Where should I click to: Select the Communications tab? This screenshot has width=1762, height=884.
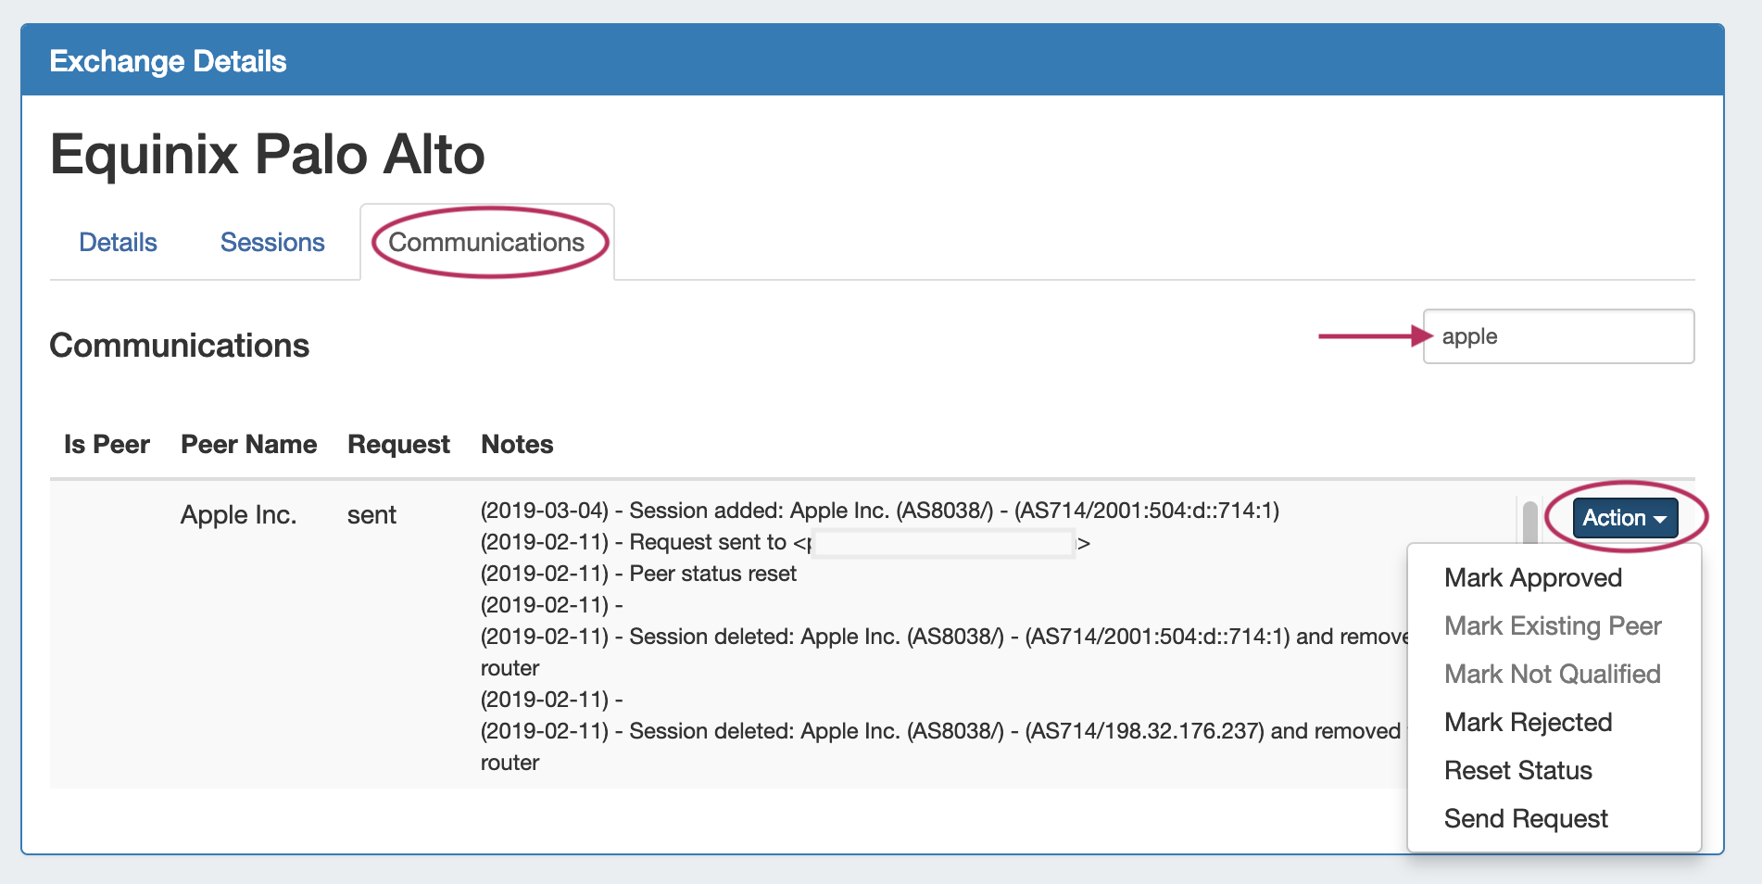tap(486, 243)
